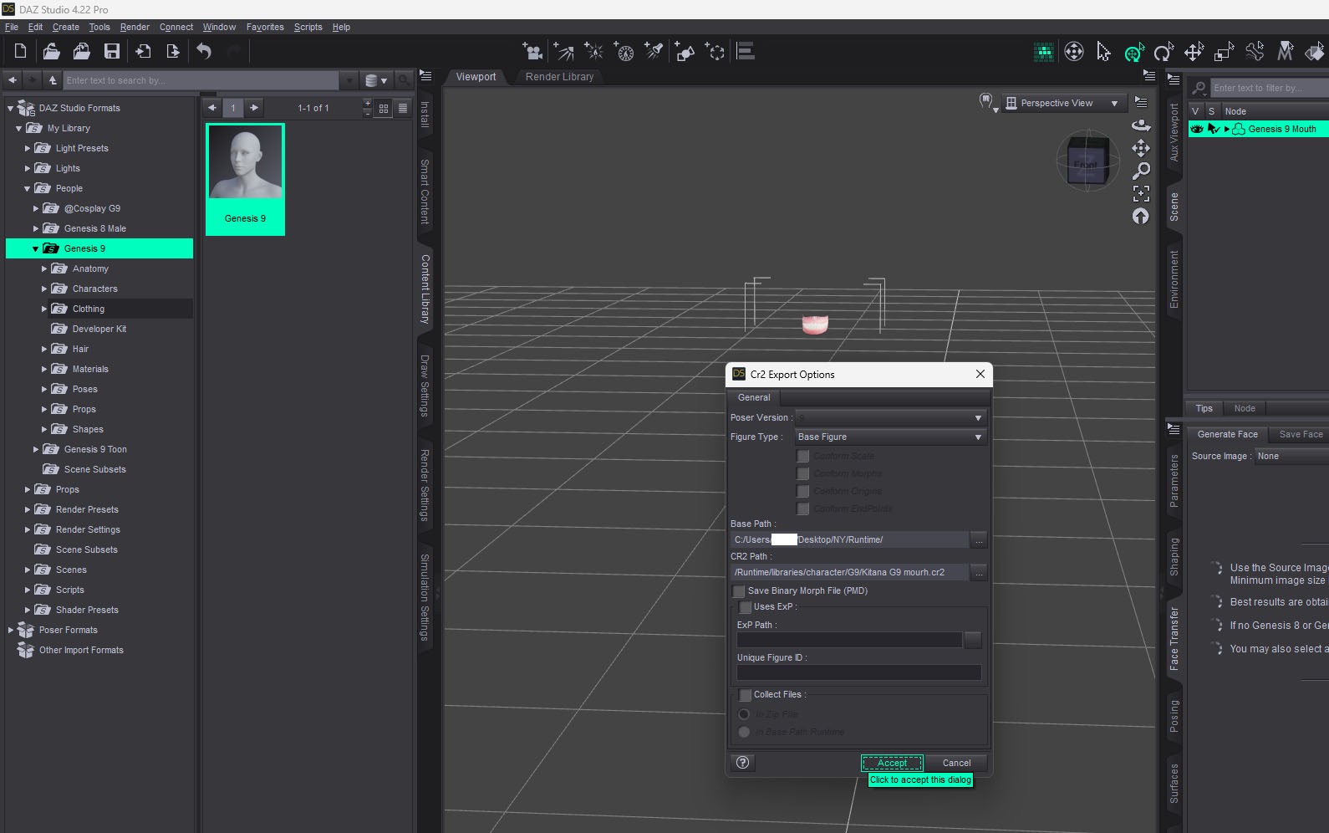Click the pan view control in viewport
1329x833 pixels.
pos(1141,148)
